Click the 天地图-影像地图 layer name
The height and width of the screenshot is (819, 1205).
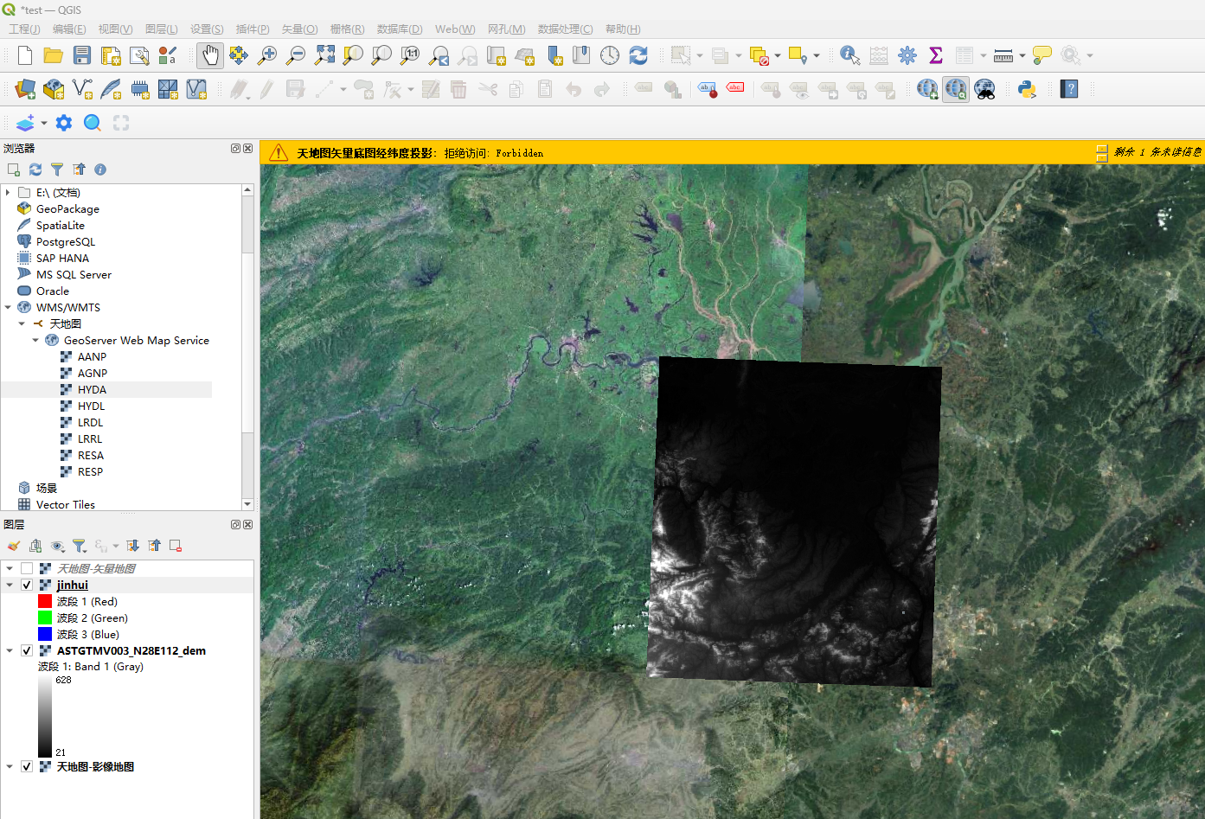(95, 766)
